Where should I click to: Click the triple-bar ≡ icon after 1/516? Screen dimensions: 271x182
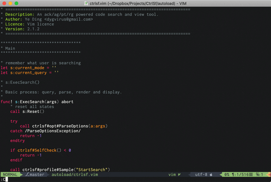(x=250, y=174)
